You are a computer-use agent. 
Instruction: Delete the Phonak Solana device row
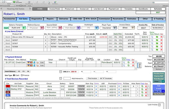[x=146, y=86]
